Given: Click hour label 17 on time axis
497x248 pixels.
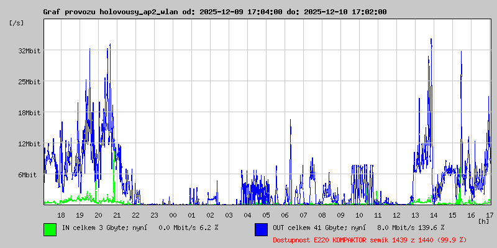Looking at the screenshot, I should [490, 215].
